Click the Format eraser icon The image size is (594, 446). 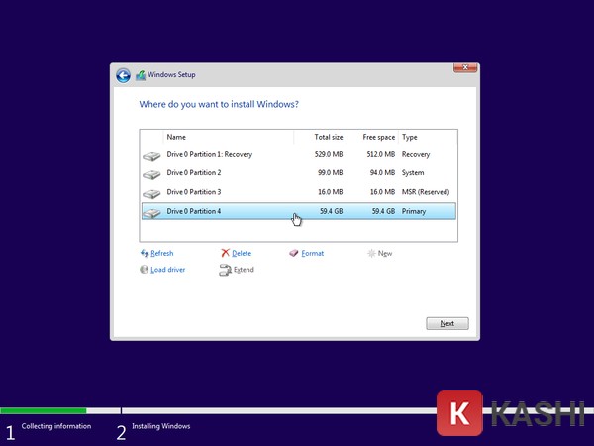click(293, 253)
